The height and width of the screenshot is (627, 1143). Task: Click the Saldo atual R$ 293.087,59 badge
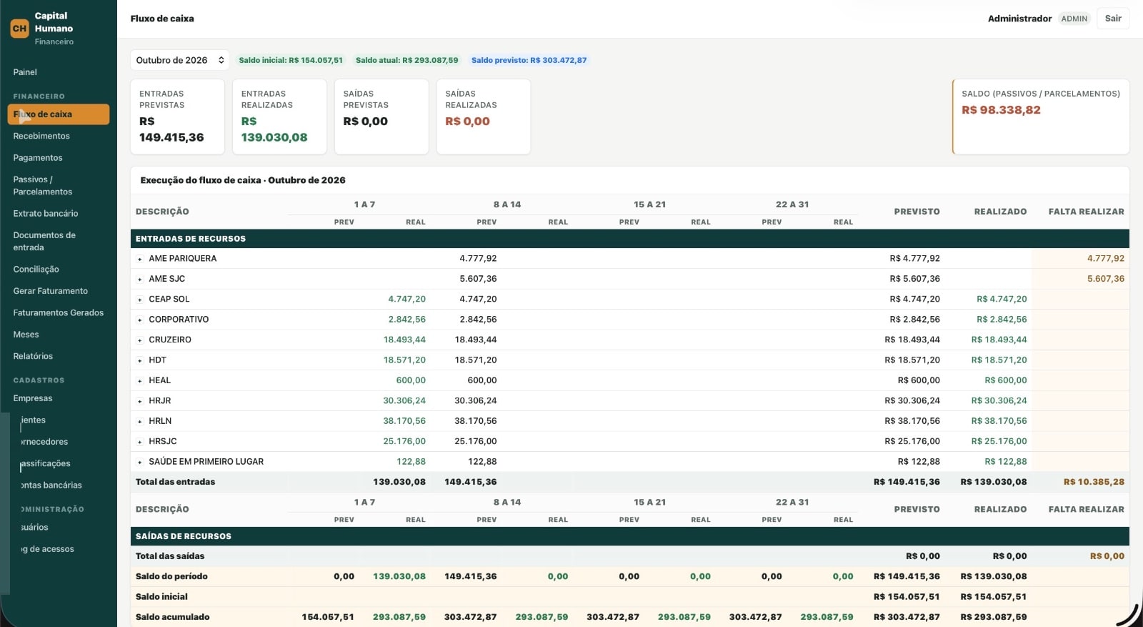point(407,60)
